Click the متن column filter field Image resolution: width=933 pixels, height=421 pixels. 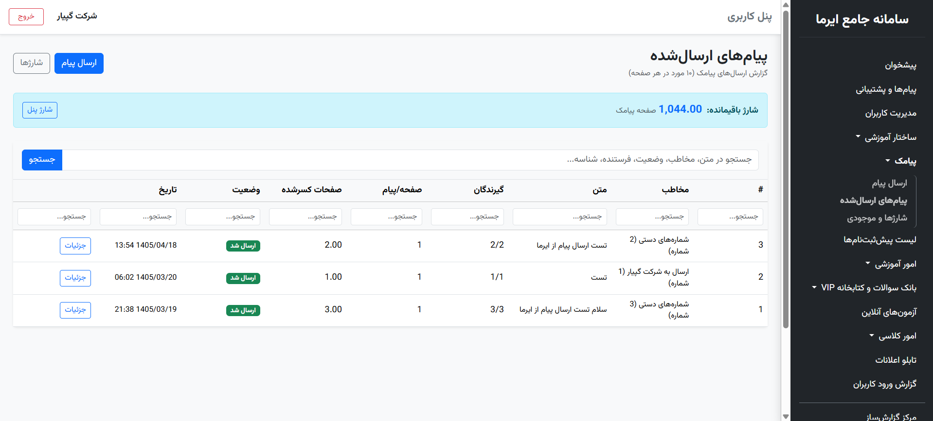tap(560, 217)
